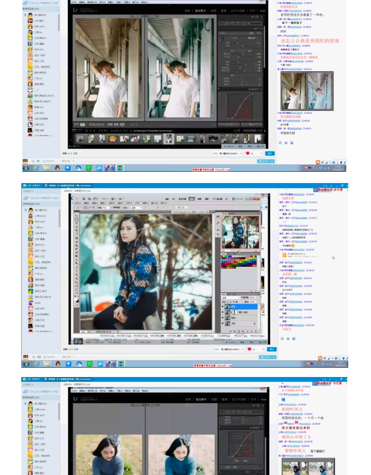
Task: Click the 调整边缘 button in Photoshop's options bar
Action: [x=182, y=207]
